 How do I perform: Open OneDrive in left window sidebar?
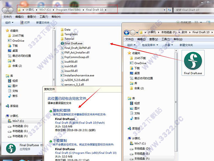pos(16,41)
